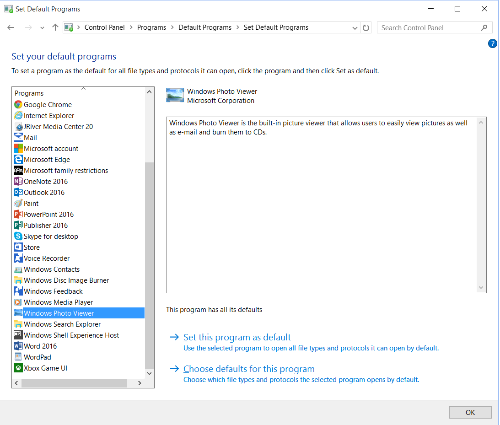
Task: Click Set Default Programs breadcrumb
Action: point(276,27)
